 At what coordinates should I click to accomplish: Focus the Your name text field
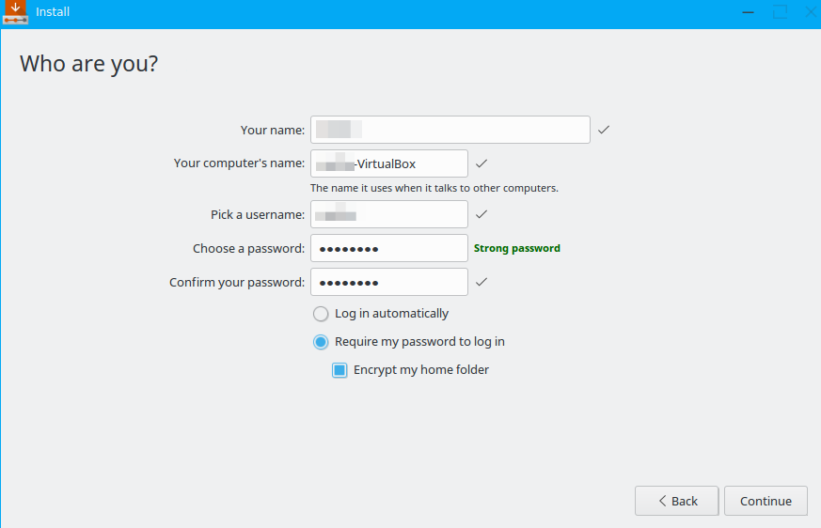click(x=450, y=130)
